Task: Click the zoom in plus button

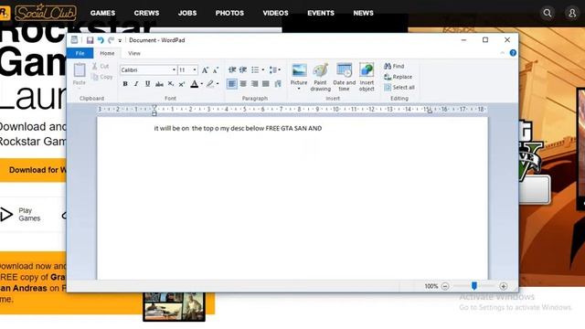Action: click(504, 286)
